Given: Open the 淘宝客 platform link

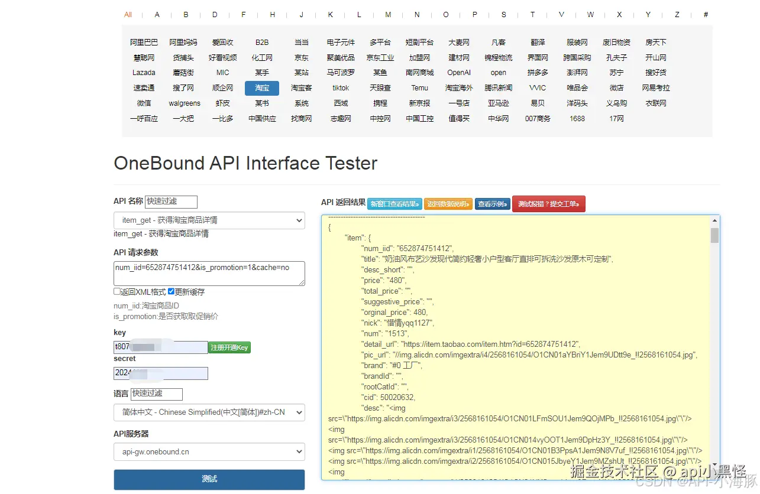Looking at the screenshot, I should [301, 88].
